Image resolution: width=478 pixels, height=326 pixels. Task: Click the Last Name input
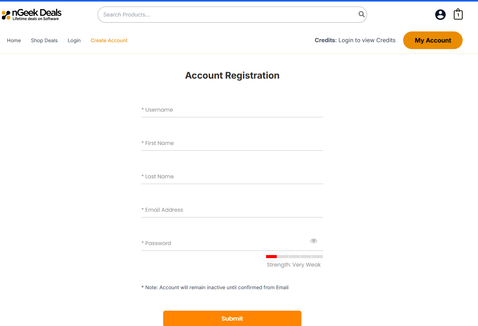(x=232, y=176)
